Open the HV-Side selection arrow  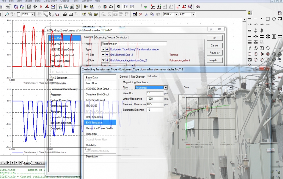coord(103,55)
